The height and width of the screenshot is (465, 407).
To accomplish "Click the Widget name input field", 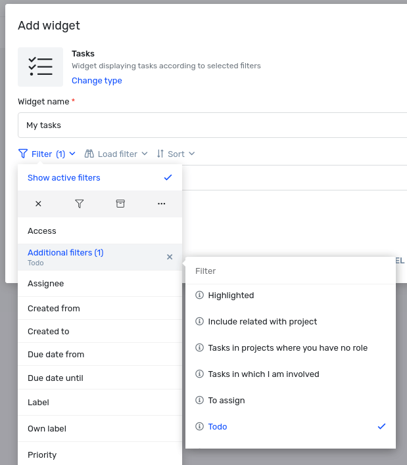I will [x=212, y=125].
